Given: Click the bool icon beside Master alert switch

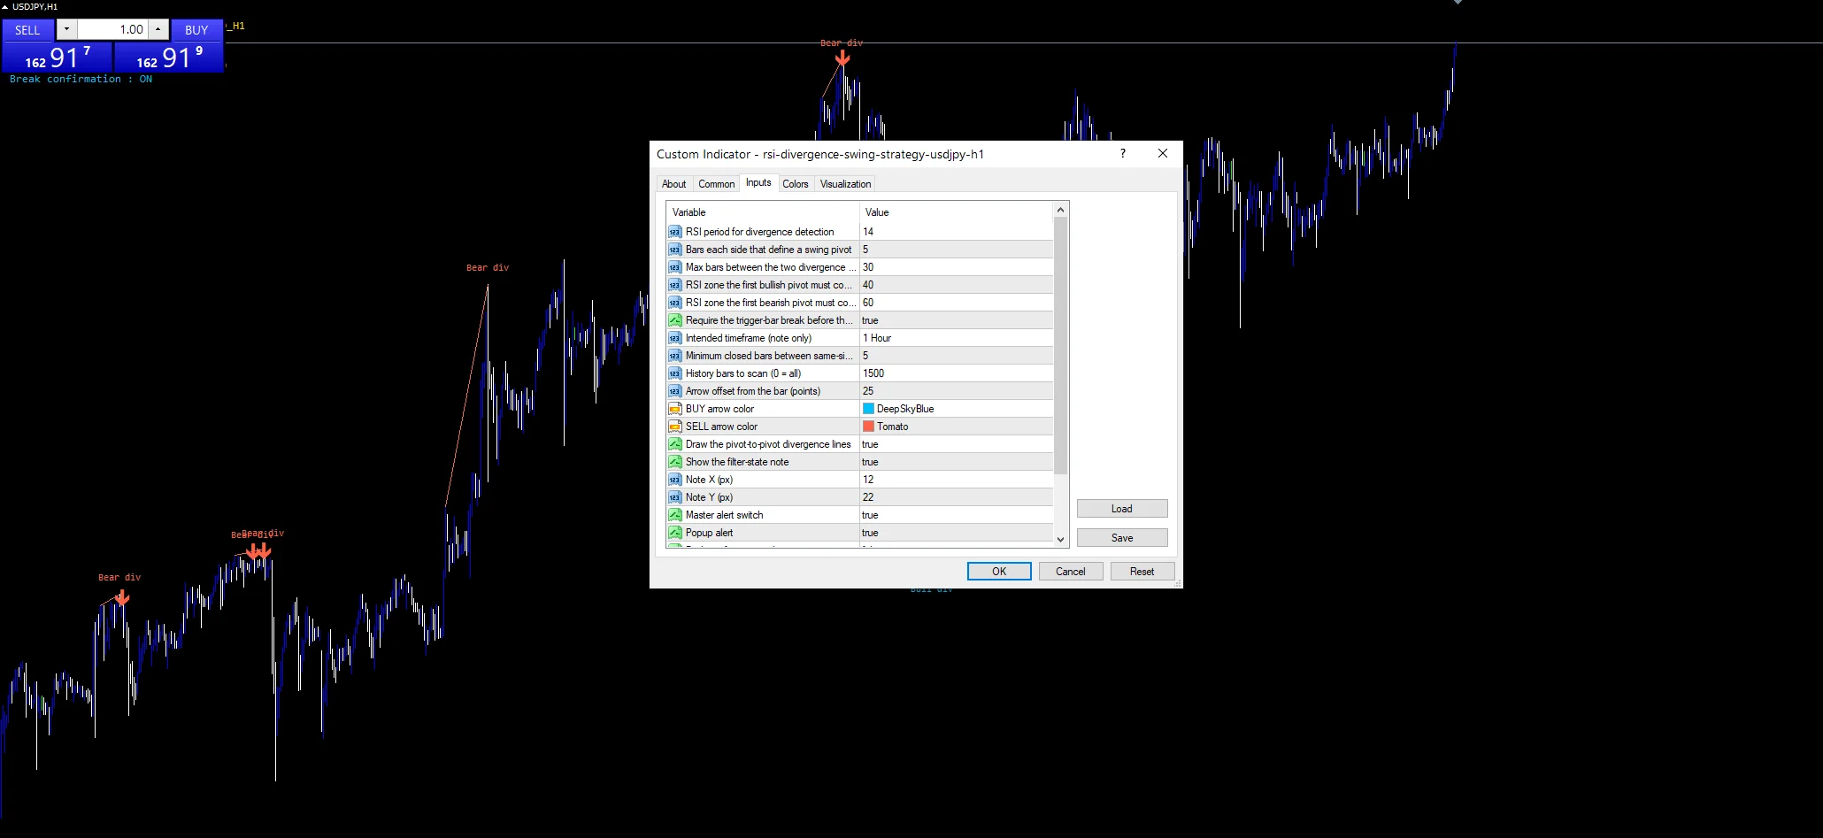Looking at the screenshot, I should tap(674, 515).
